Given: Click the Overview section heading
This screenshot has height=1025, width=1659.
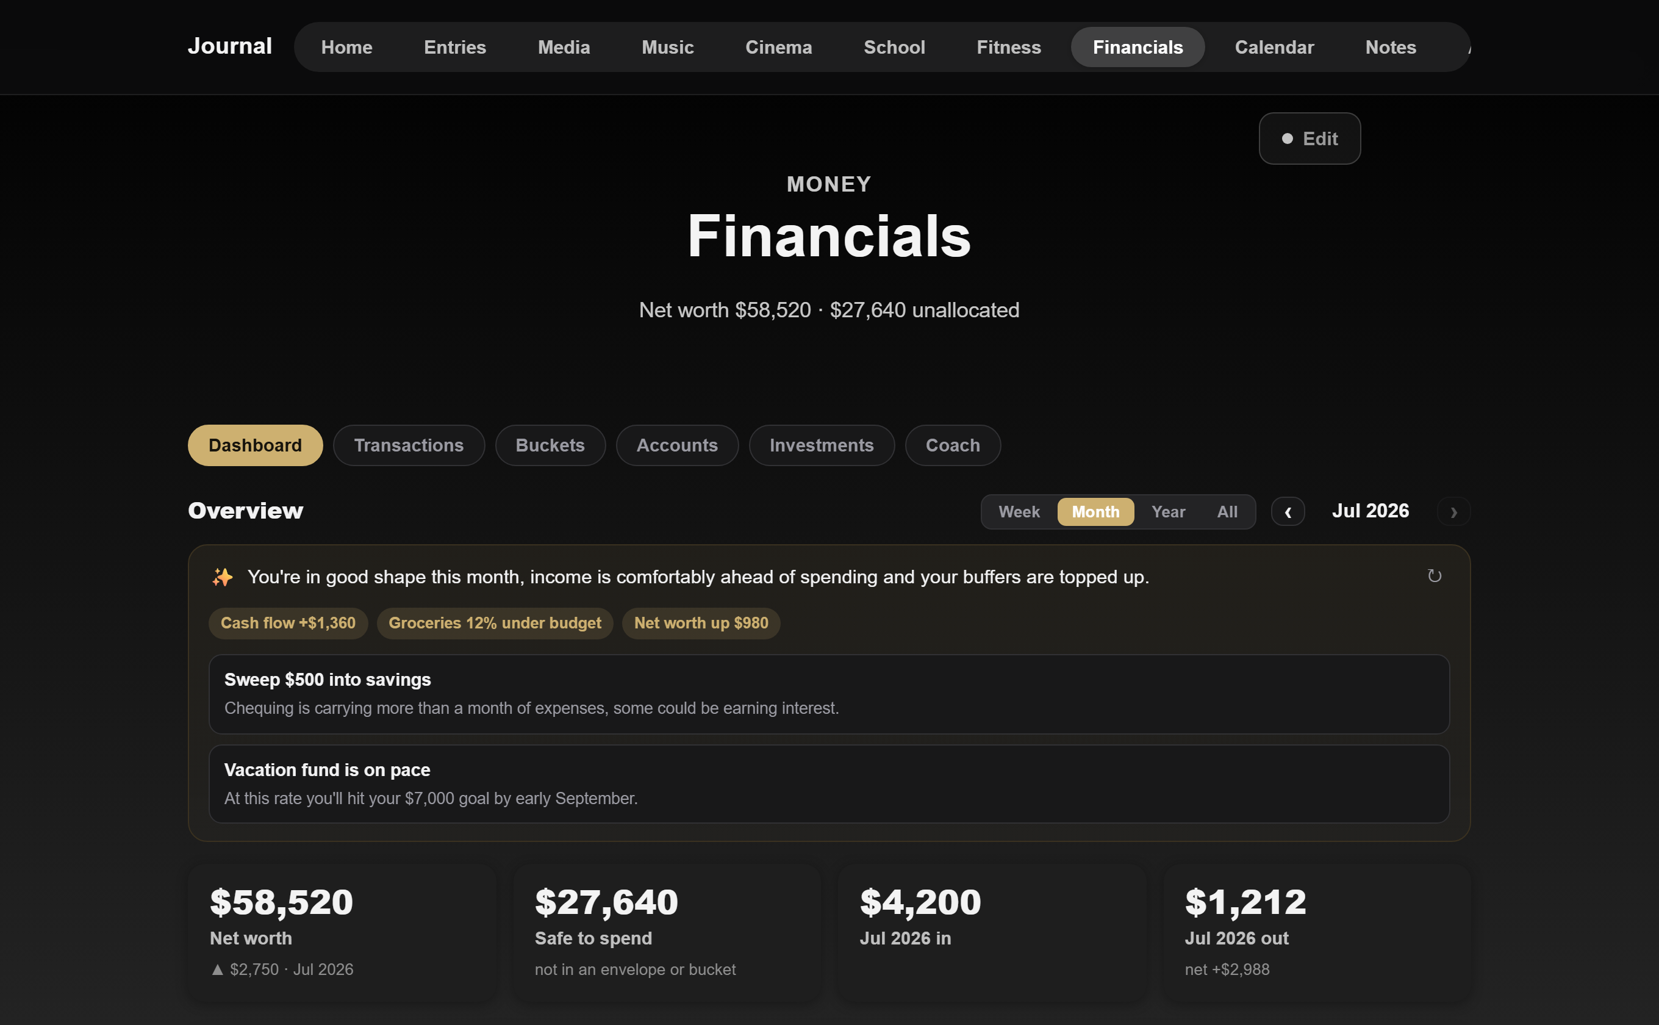Looking at the screenshot, I should point(245,511).
